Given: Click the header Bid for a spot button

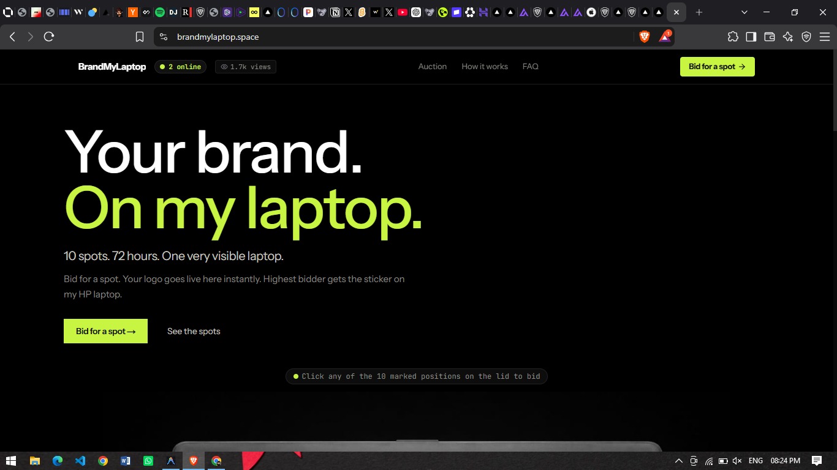Looking at the screenshot, I should 718,67.
